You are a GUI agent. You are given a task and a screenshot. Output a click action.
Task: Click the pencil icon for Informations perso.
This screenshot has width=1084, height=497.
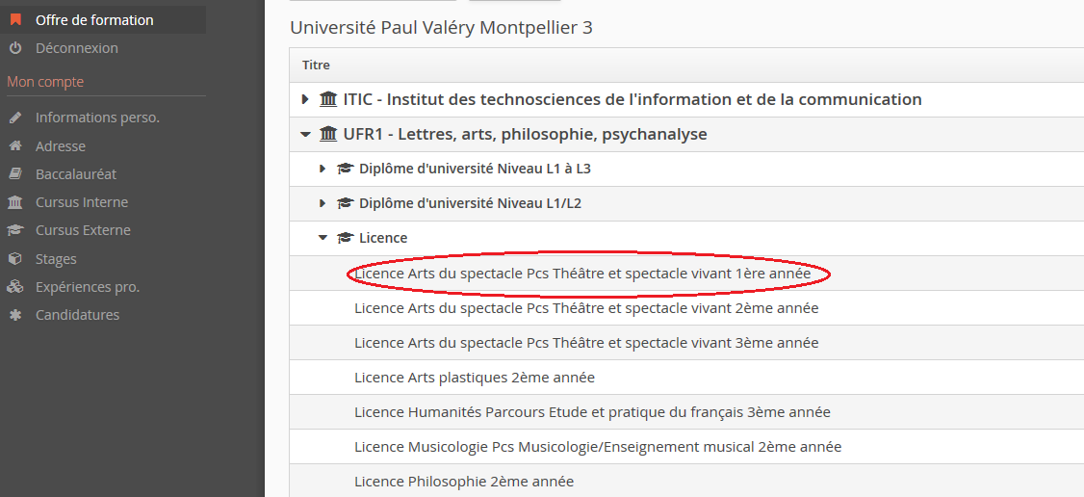15,118
